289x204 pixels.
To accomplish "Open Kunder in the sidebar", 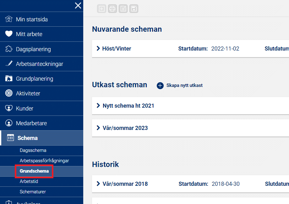I will tap(25, 109).
